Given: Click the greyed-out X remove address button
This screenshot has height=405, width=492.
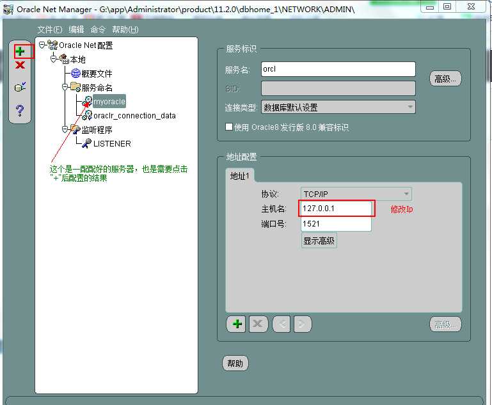Looking at the screenshot, I should (258, 324).
